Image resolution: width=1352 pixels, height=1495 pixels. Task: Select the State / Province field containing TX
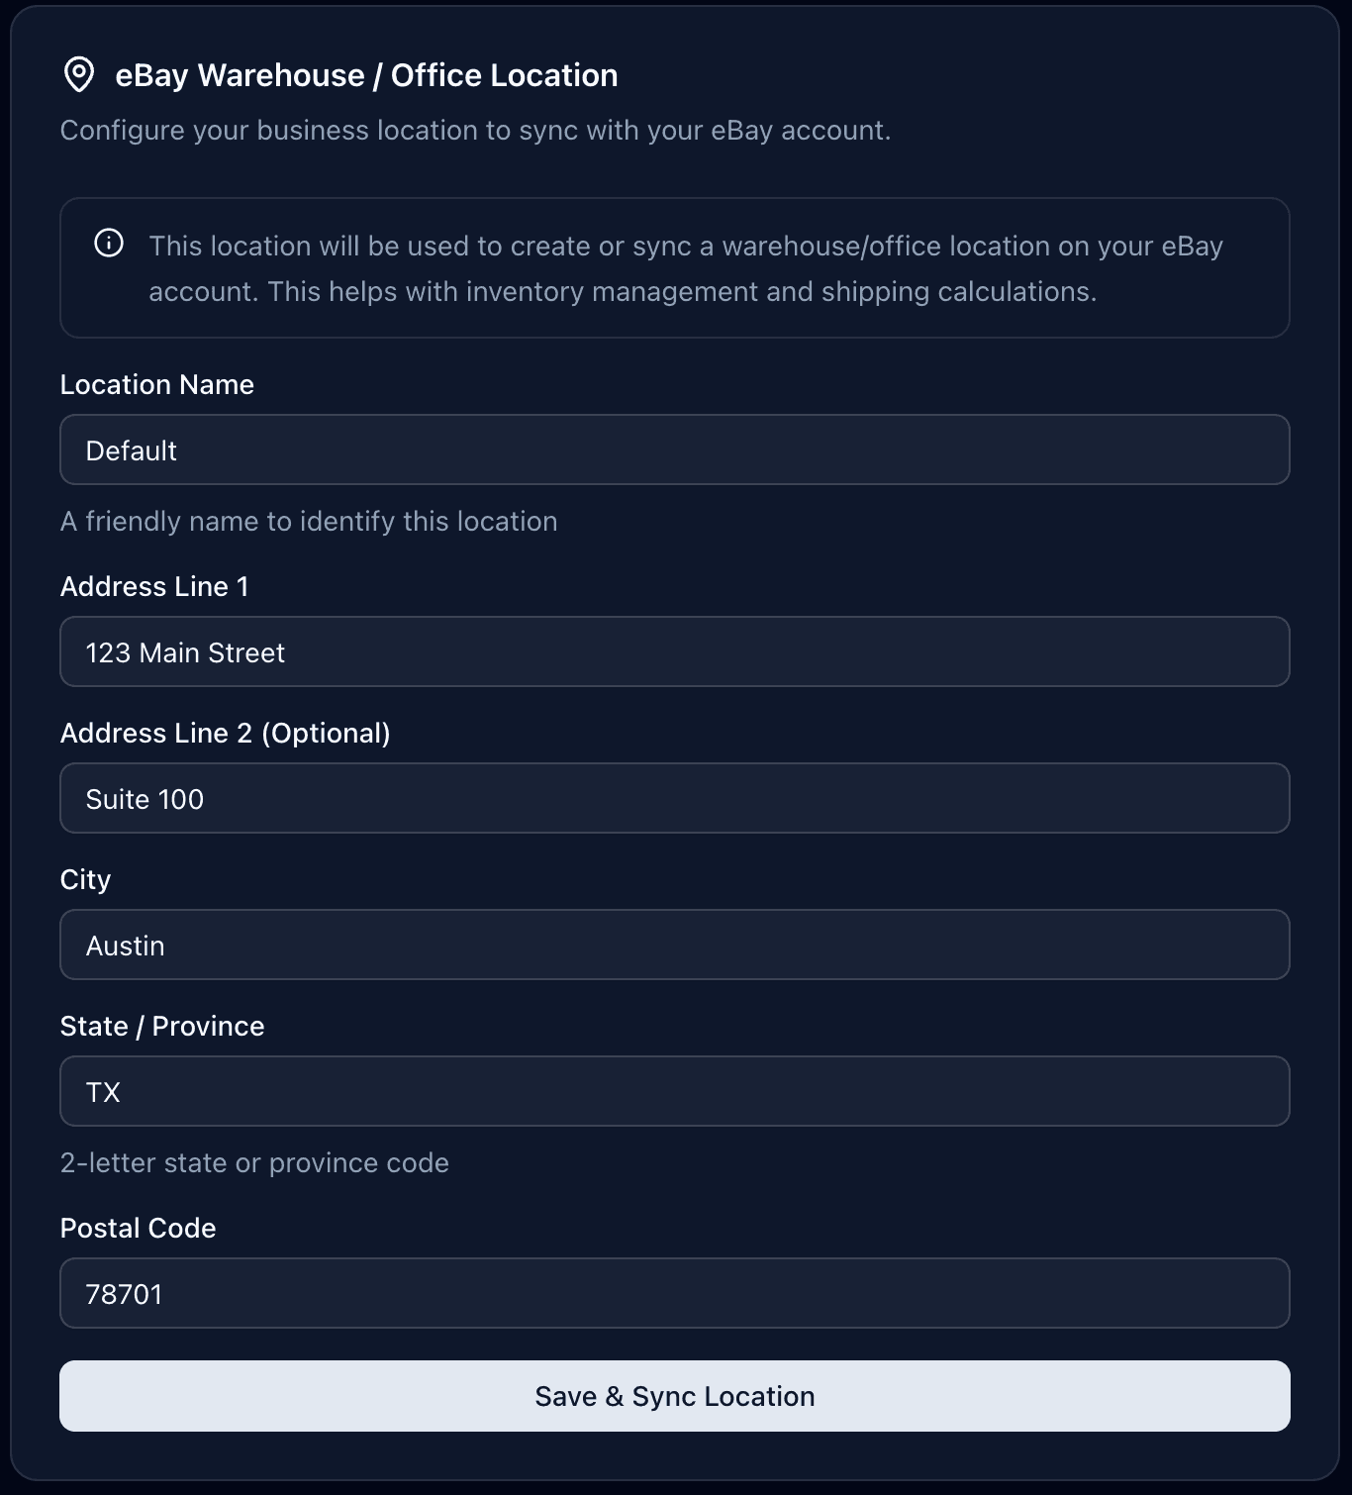[x=676, y=1091]
